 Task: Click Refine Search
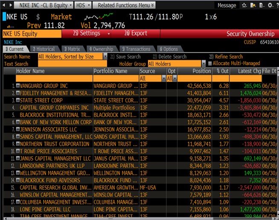226,57
